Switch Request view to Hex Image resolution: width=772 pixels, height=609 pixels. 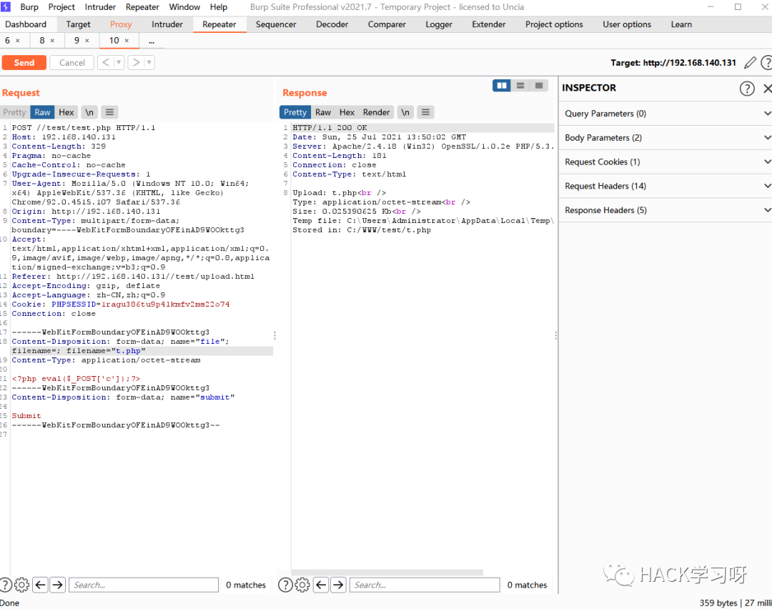(x=66, y=112)
